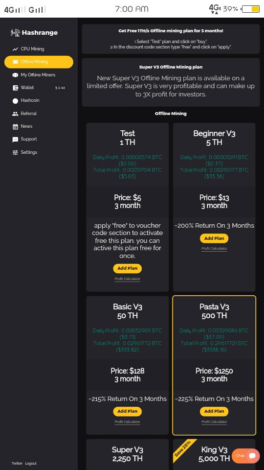Select the My Offline Miners icon
Image resolution: width=264 pixels, height=470 pixels.
tap(15, 75)
